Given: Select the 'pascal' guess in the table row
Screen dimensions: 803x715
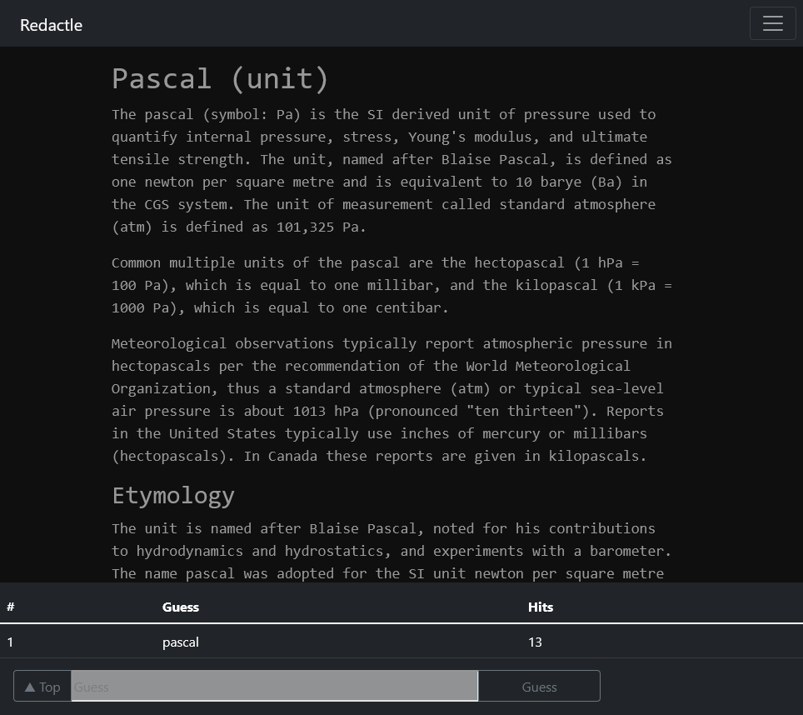Looking at the screenshot, I should tap(181, 642).
